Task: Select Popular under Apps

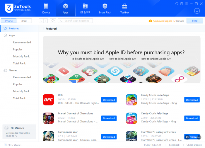Action: point(18,49)
